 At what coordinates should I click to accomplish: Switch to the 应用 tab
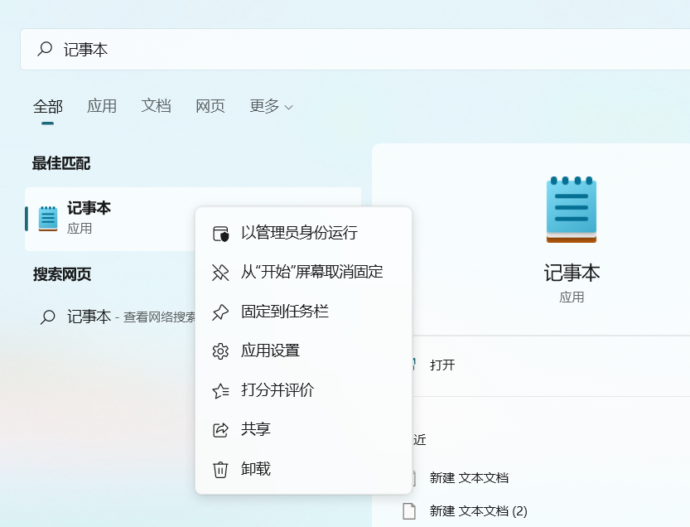click(102, 106)
